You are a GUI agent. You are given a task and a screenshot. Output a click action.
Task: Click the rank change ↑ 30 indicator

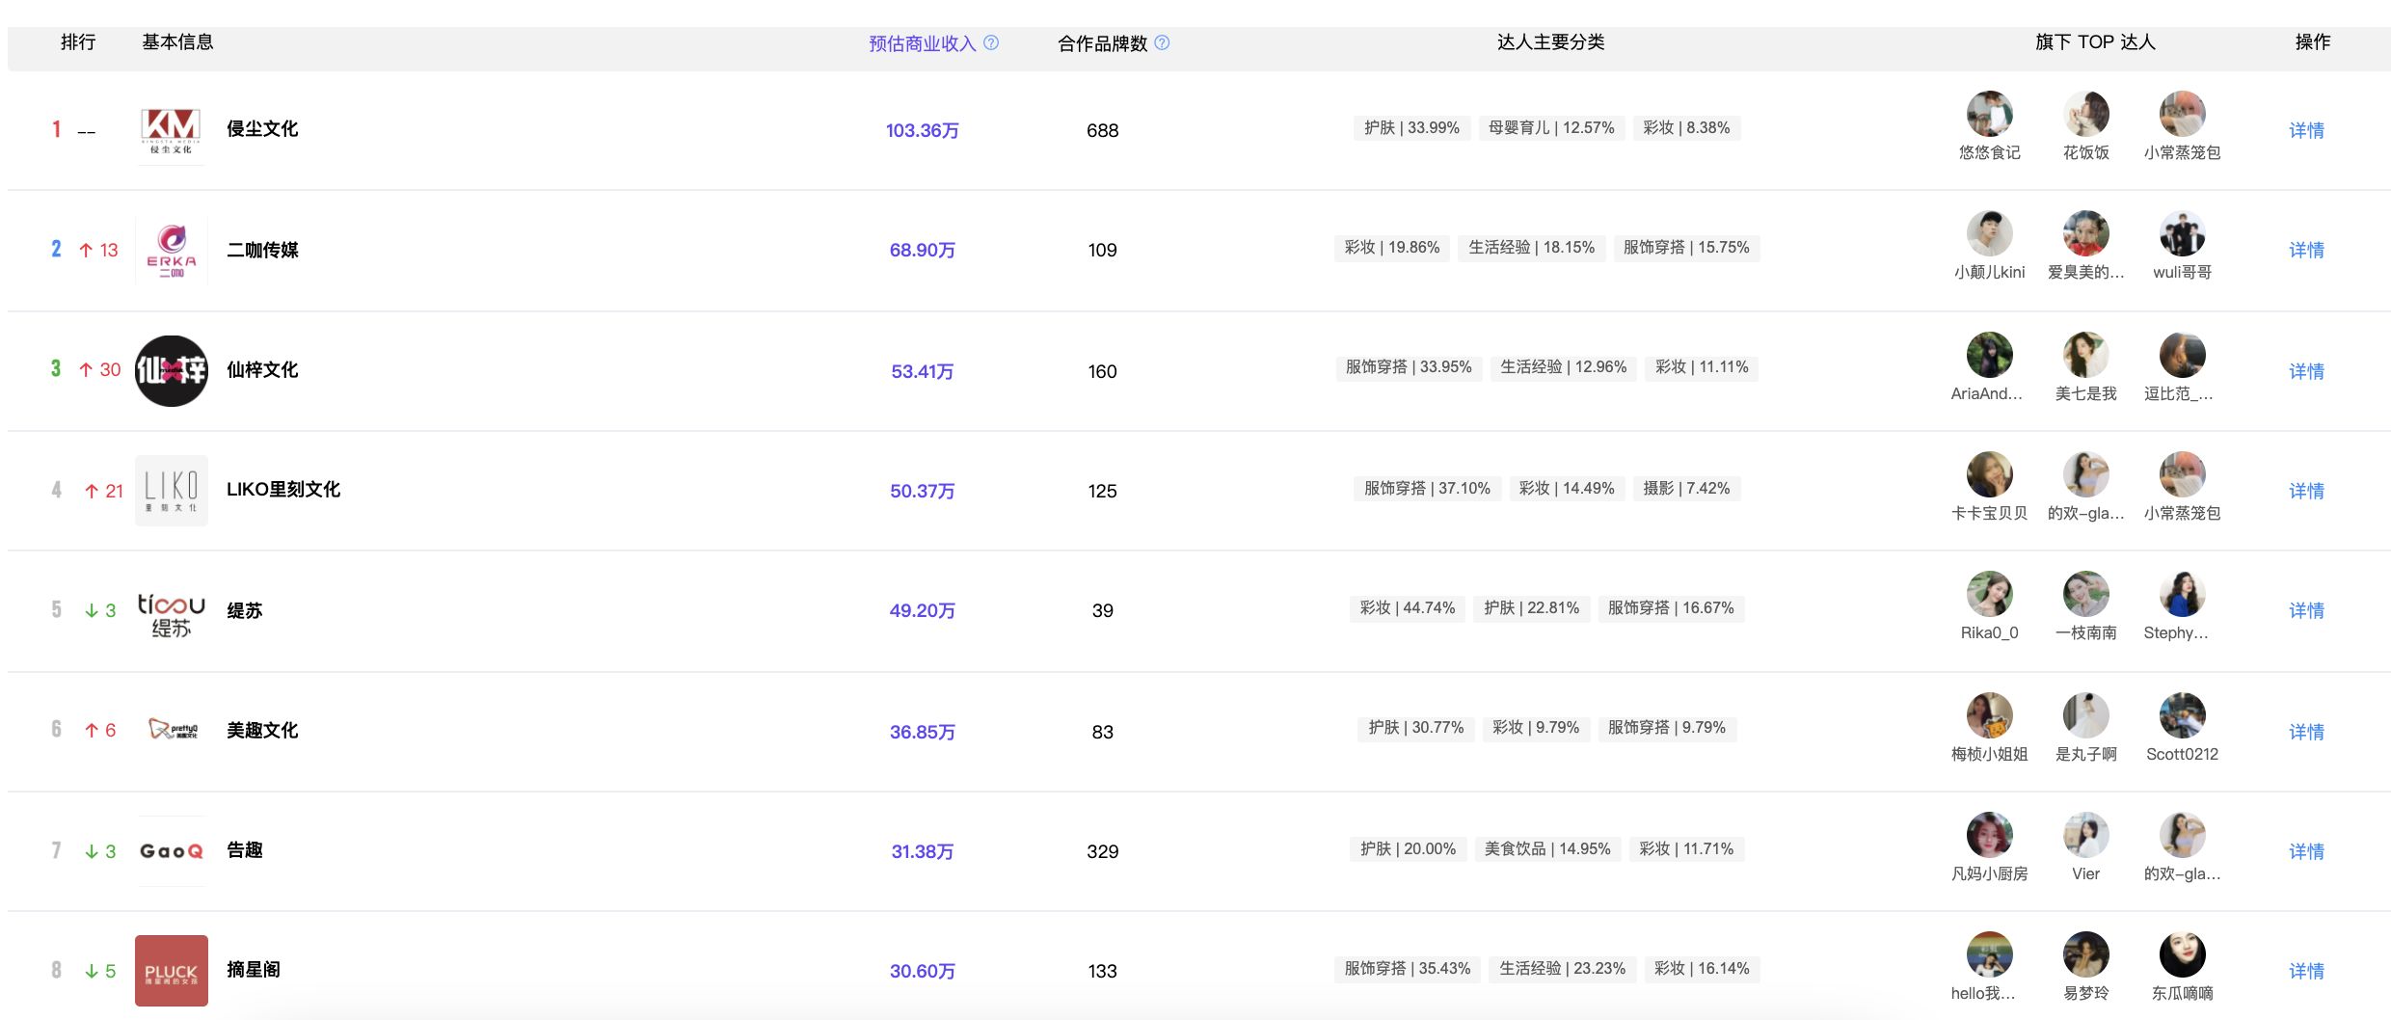tap(100, 369)
